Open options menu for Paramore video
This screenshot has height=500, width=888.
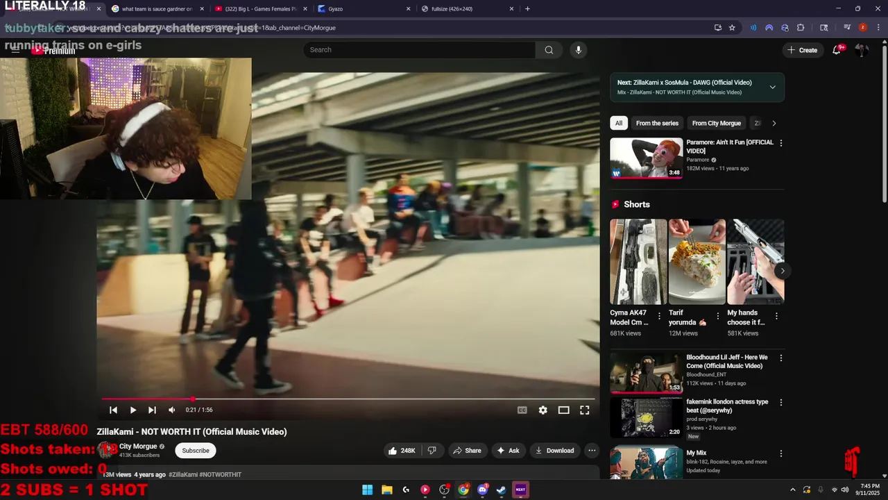780,143
